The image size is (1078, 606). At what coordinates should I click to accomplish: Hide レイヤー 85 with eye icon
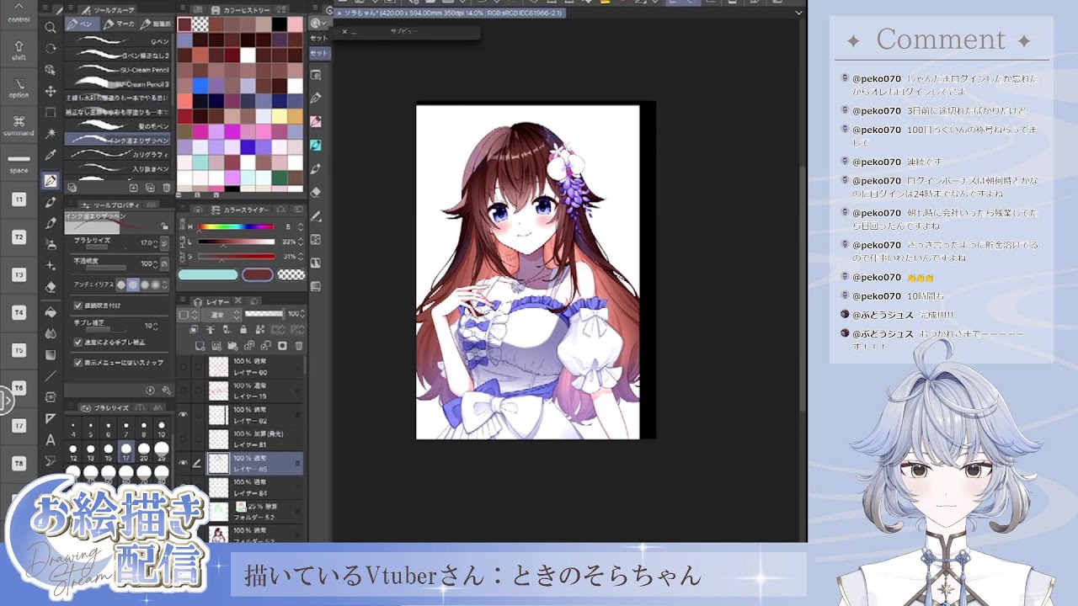point(183,462)
